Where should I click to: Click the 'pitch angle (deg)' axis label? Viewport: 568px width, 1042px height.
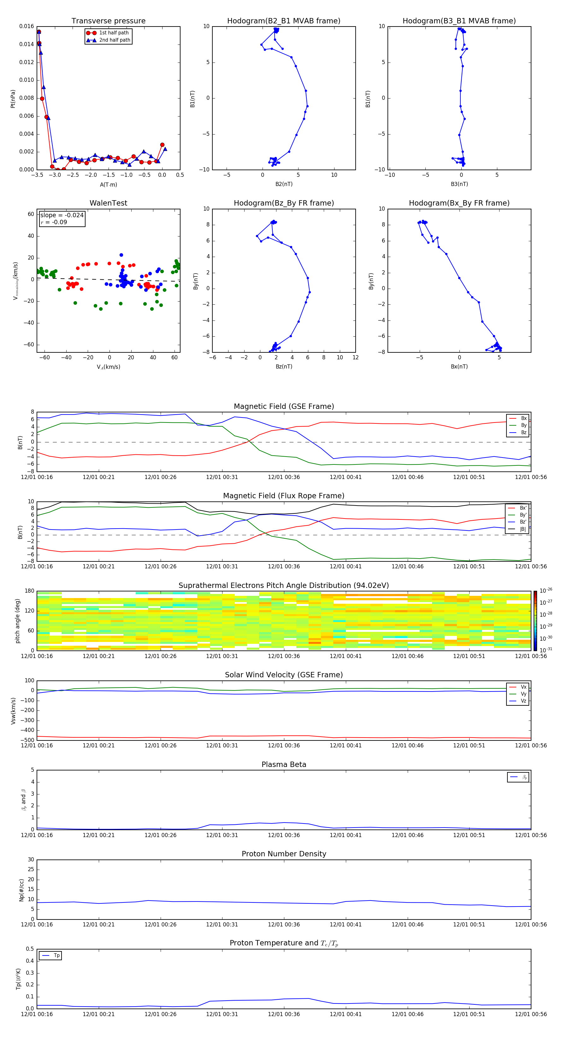click(x=17, y=620)
